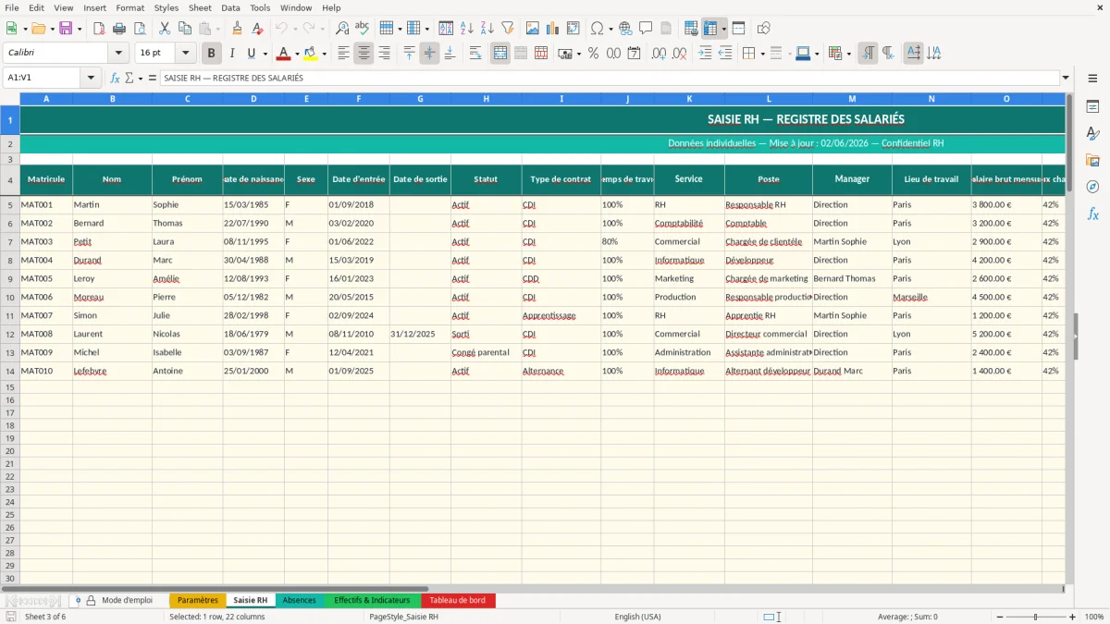Open the Data menu
The width and height of the screenshot is (1110, 624).
(x=230, y=7)
